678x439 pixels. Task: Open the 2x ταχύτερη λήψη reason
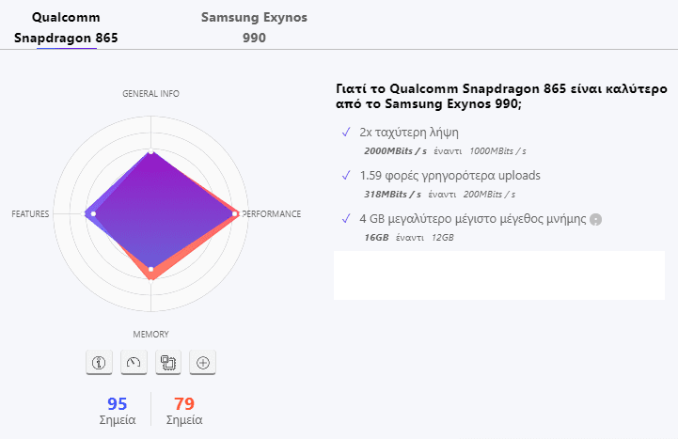click(x=409, y=133)
